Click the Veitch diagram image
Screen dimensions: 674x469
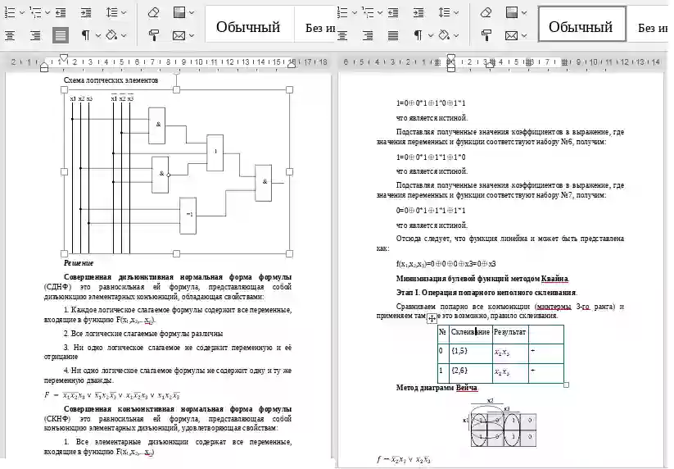[500, 423]
